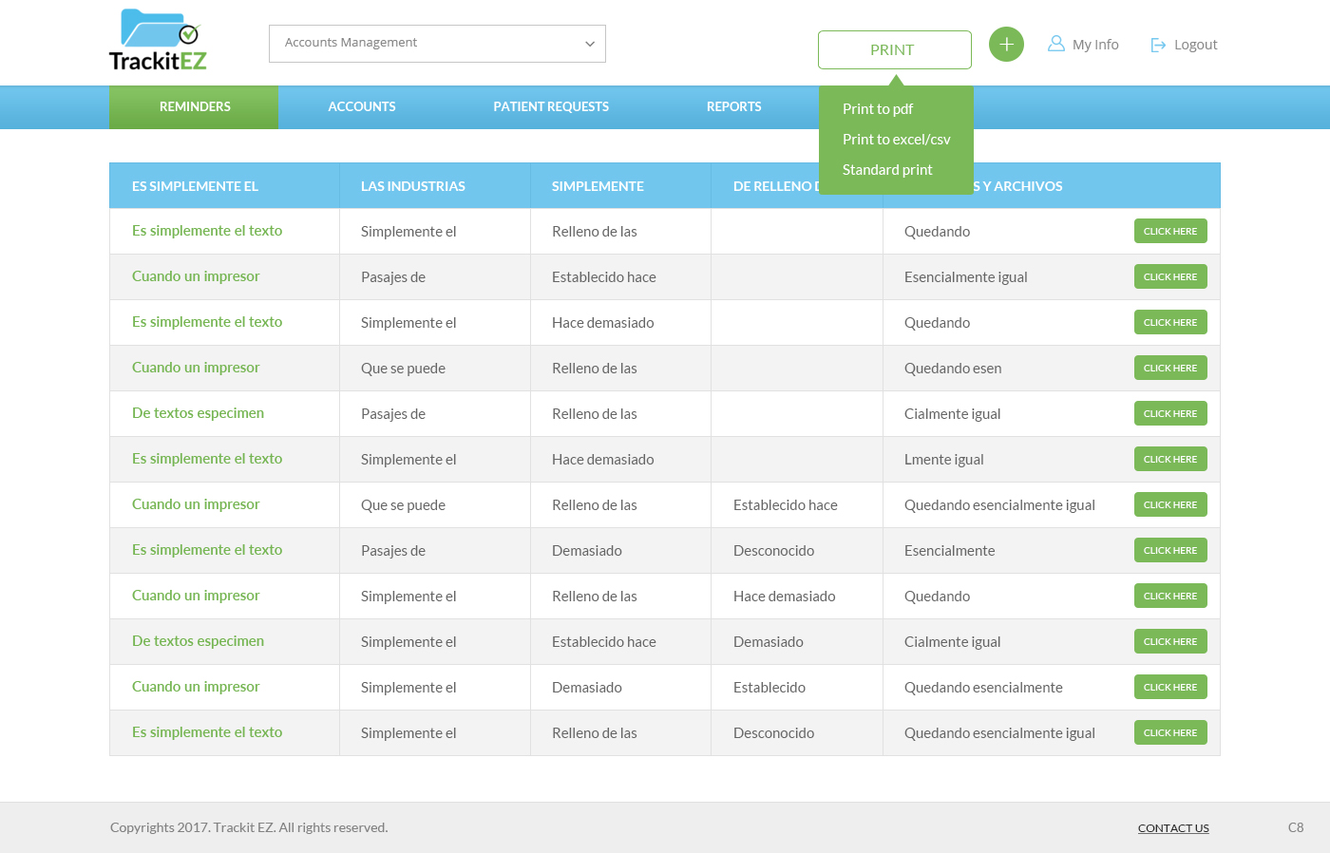1330x853 pixels.
Task: Choose Print to excel/csv option
Action: (x=896, y=140)
